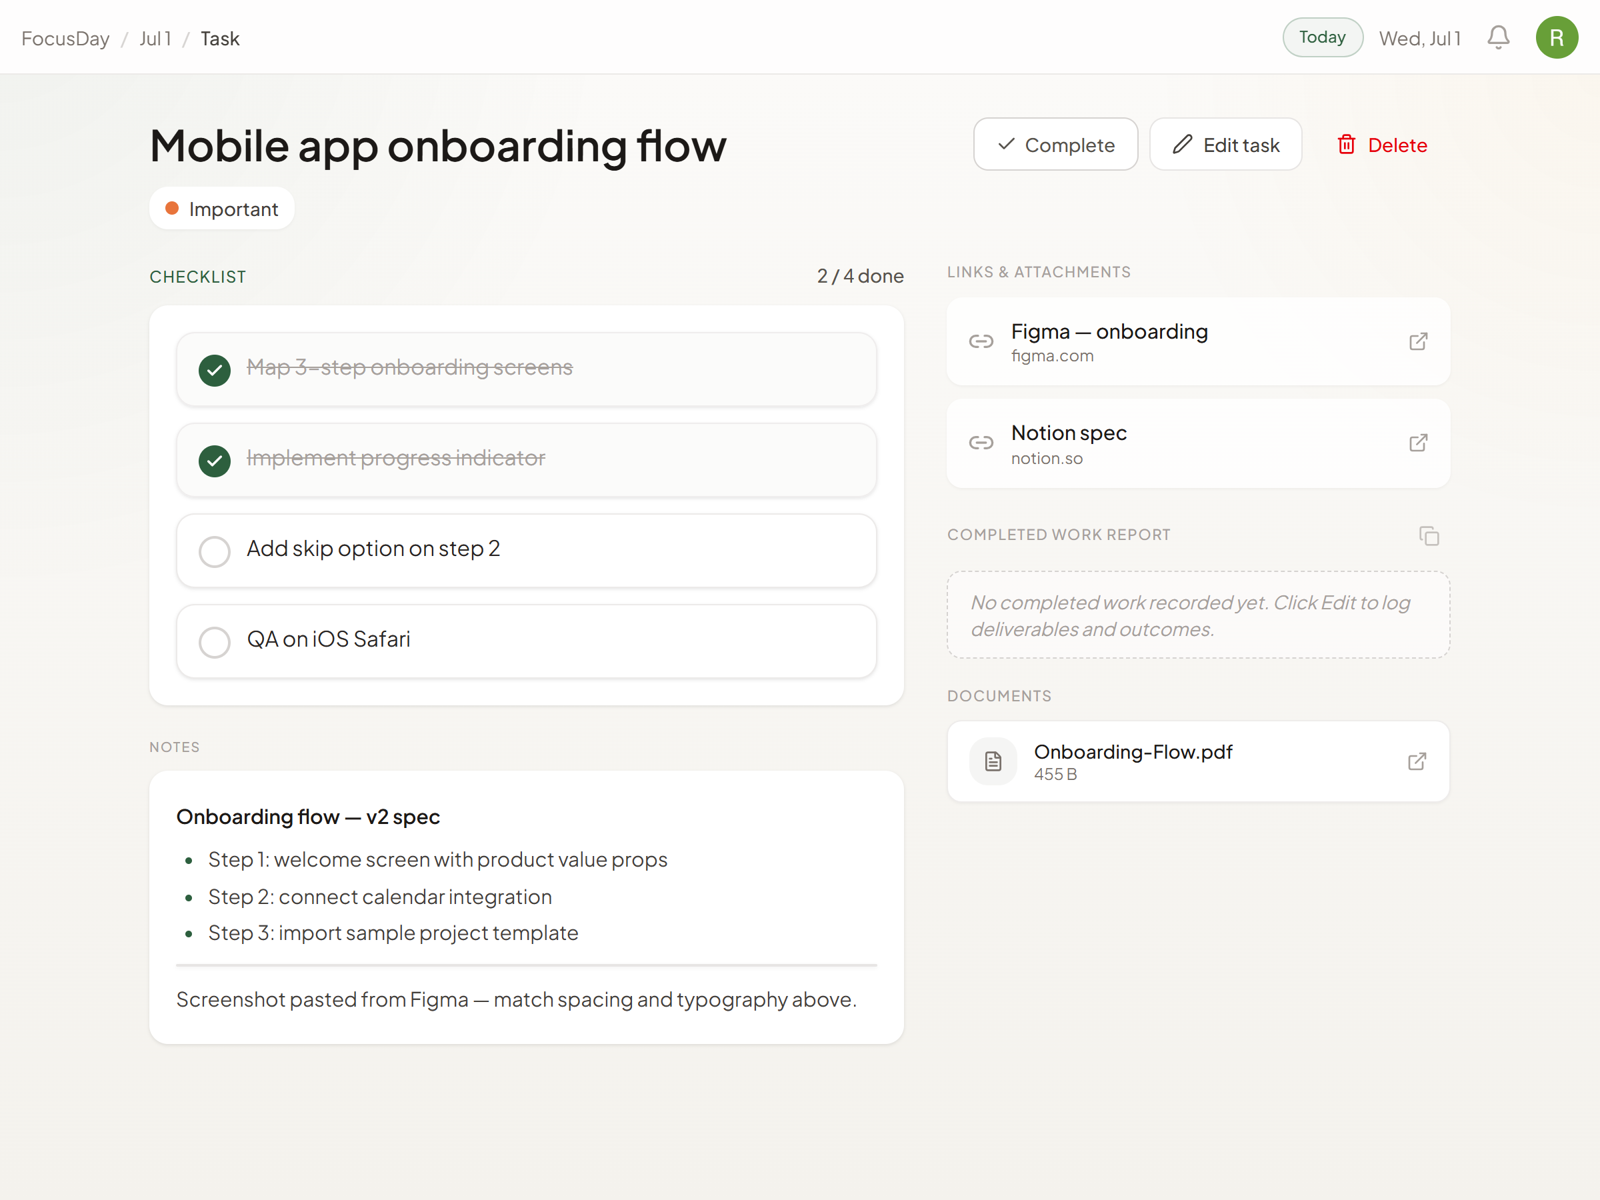Viewport: 1600px width, 1200px height.
Task: Click the Onboarding-Flow.pdf document file icon
Action: pyautogui.click(x=993, y=761)
